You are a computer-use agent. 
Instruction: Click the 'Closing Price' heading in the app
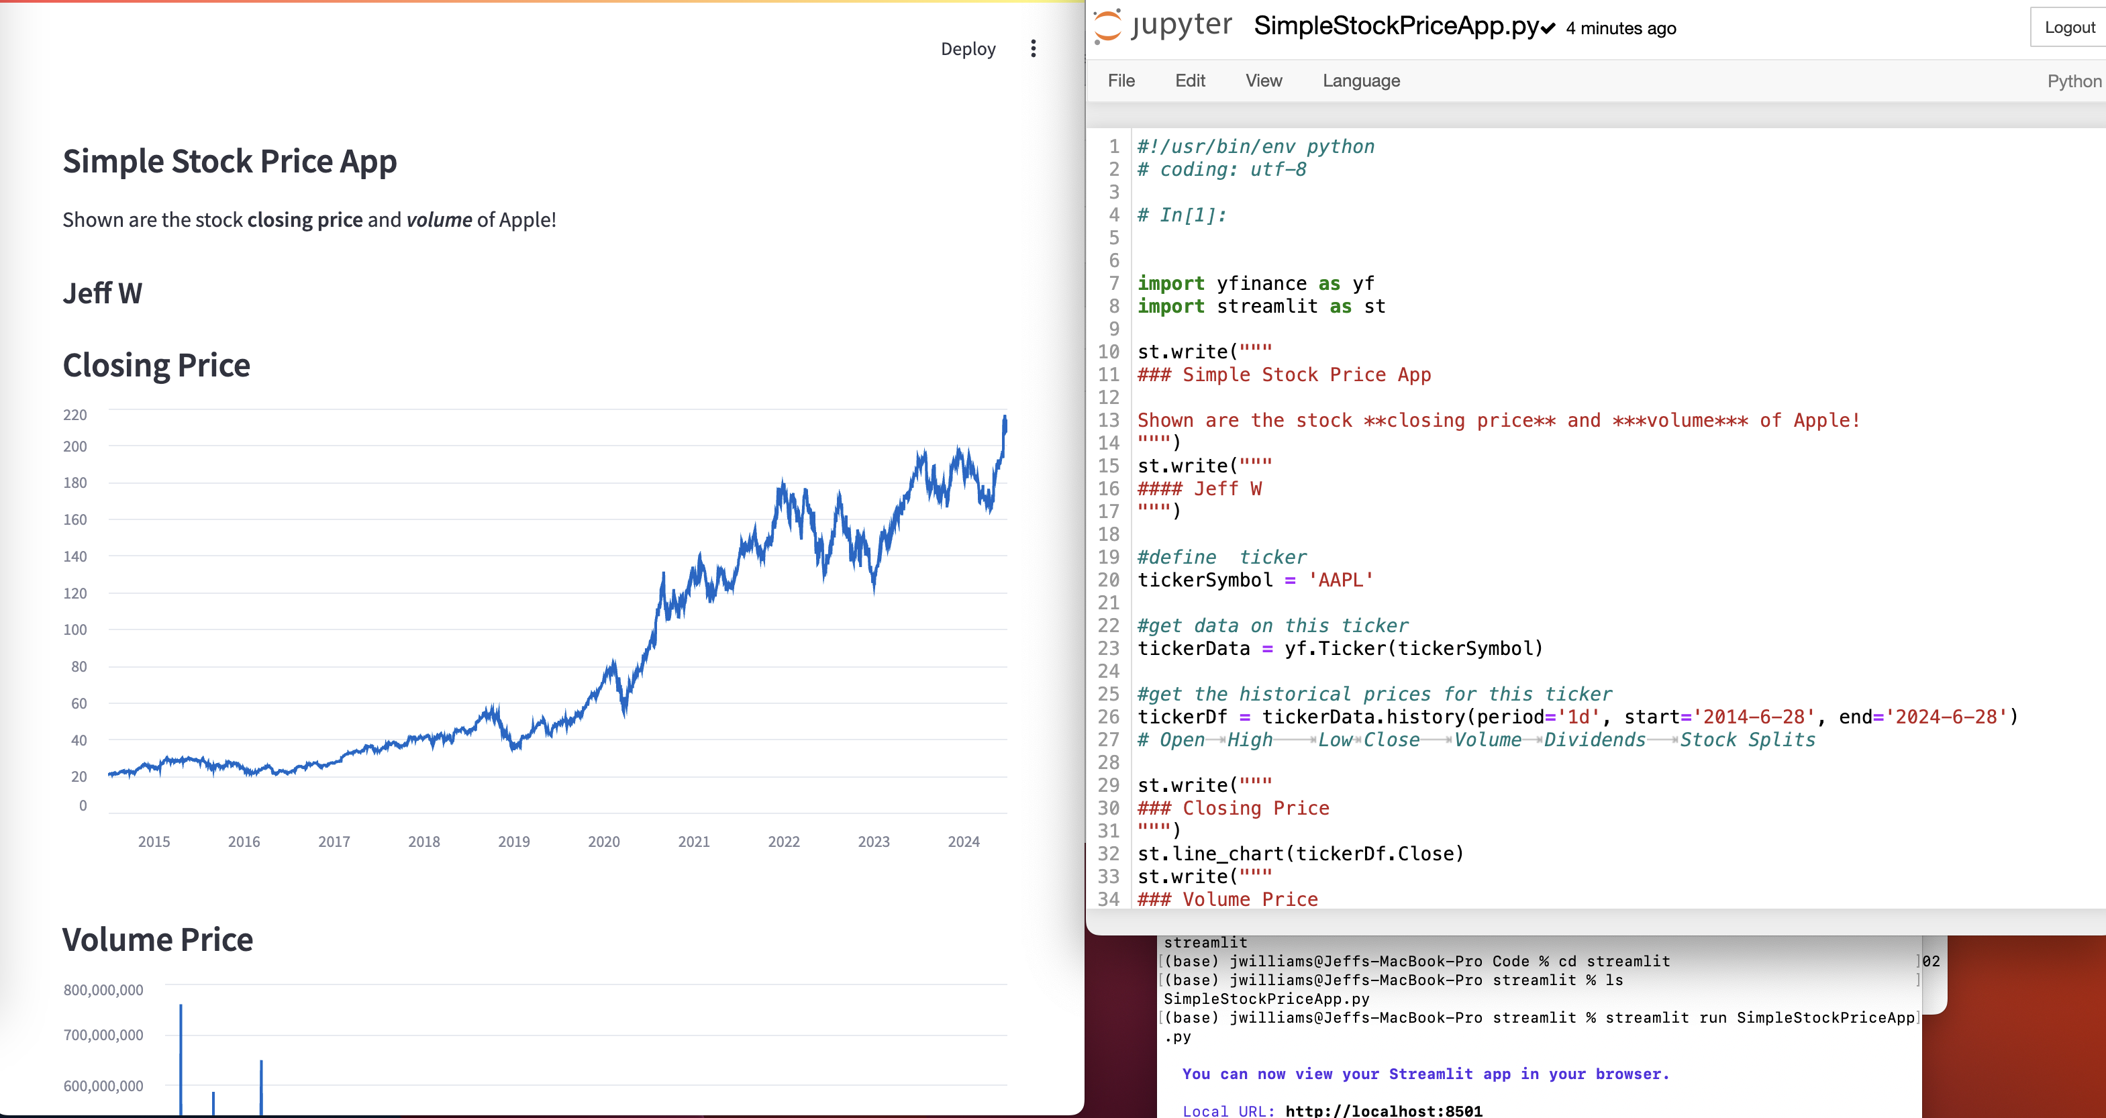coord(157,365)
